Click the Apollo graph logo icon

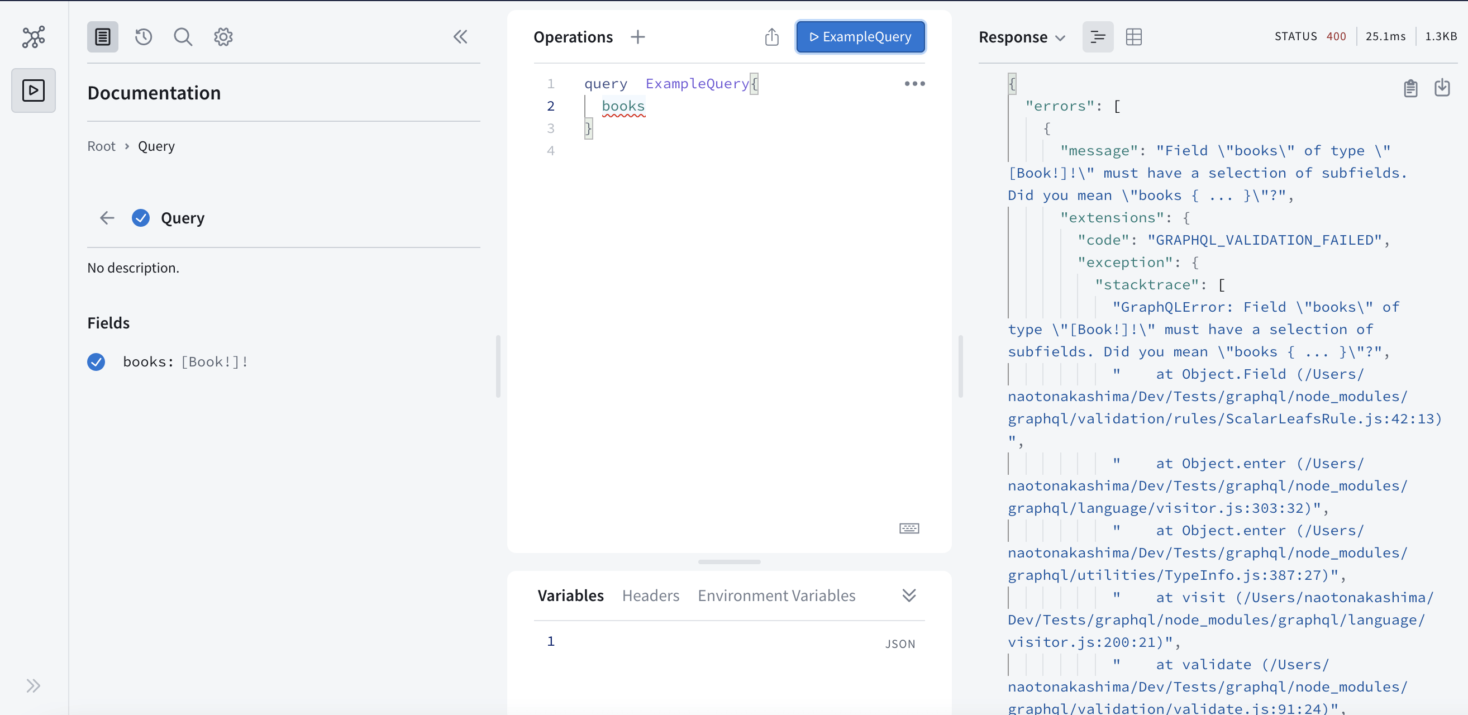(x=34, y=37)
